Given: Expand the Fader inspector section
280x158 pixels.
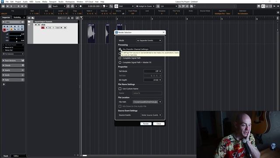Looking at the screenshot, I should coord(13,80).
